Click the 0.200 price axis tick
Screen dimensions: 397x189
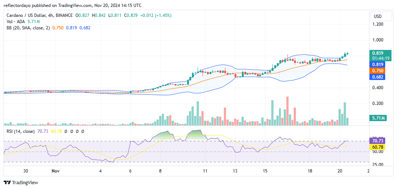point(378,103)
